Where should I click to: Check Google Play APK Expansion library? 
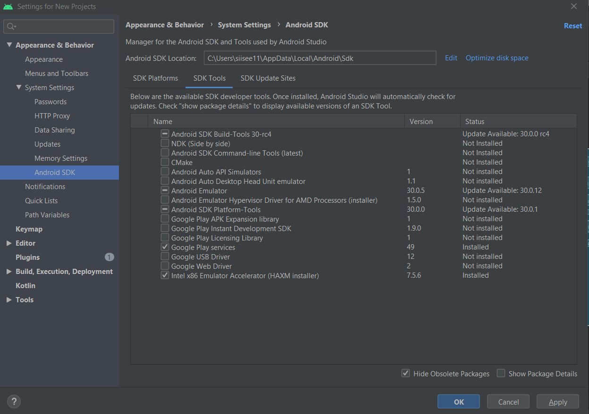click(x=165, y=219)
